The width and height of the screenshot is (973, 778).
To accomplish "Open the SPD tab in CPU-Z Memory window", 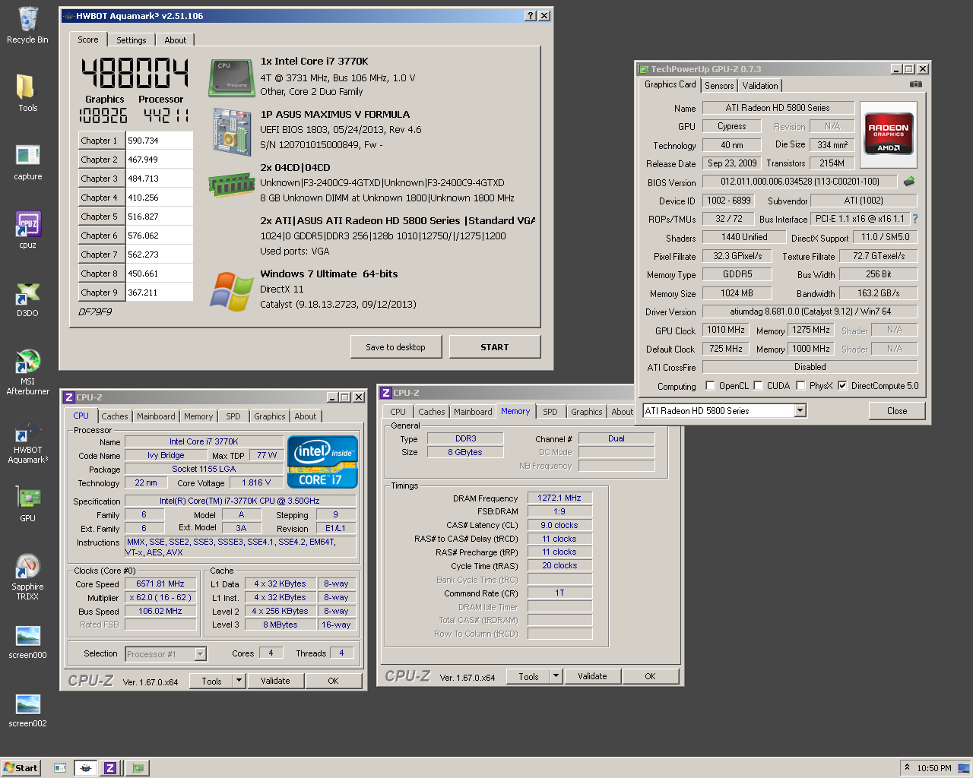I will [x=550, y=412].
